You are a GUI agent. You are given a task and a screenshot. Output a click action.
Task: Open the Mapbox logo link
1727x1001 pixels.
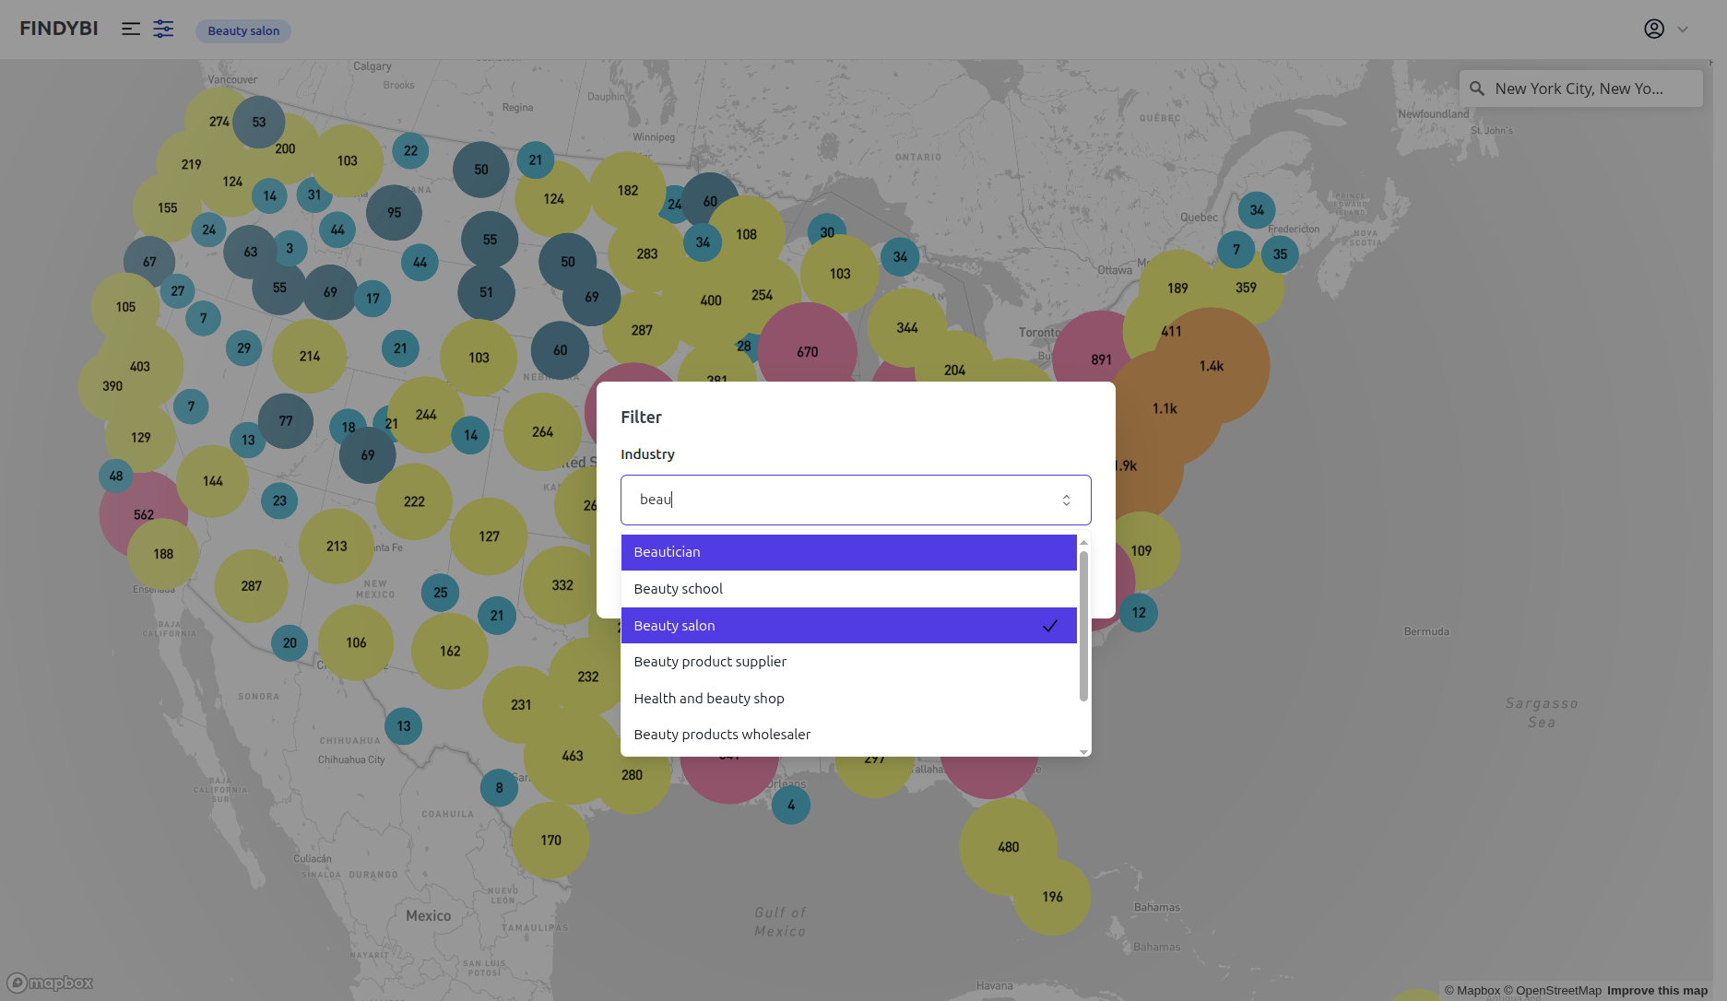[x=51, y=983]
